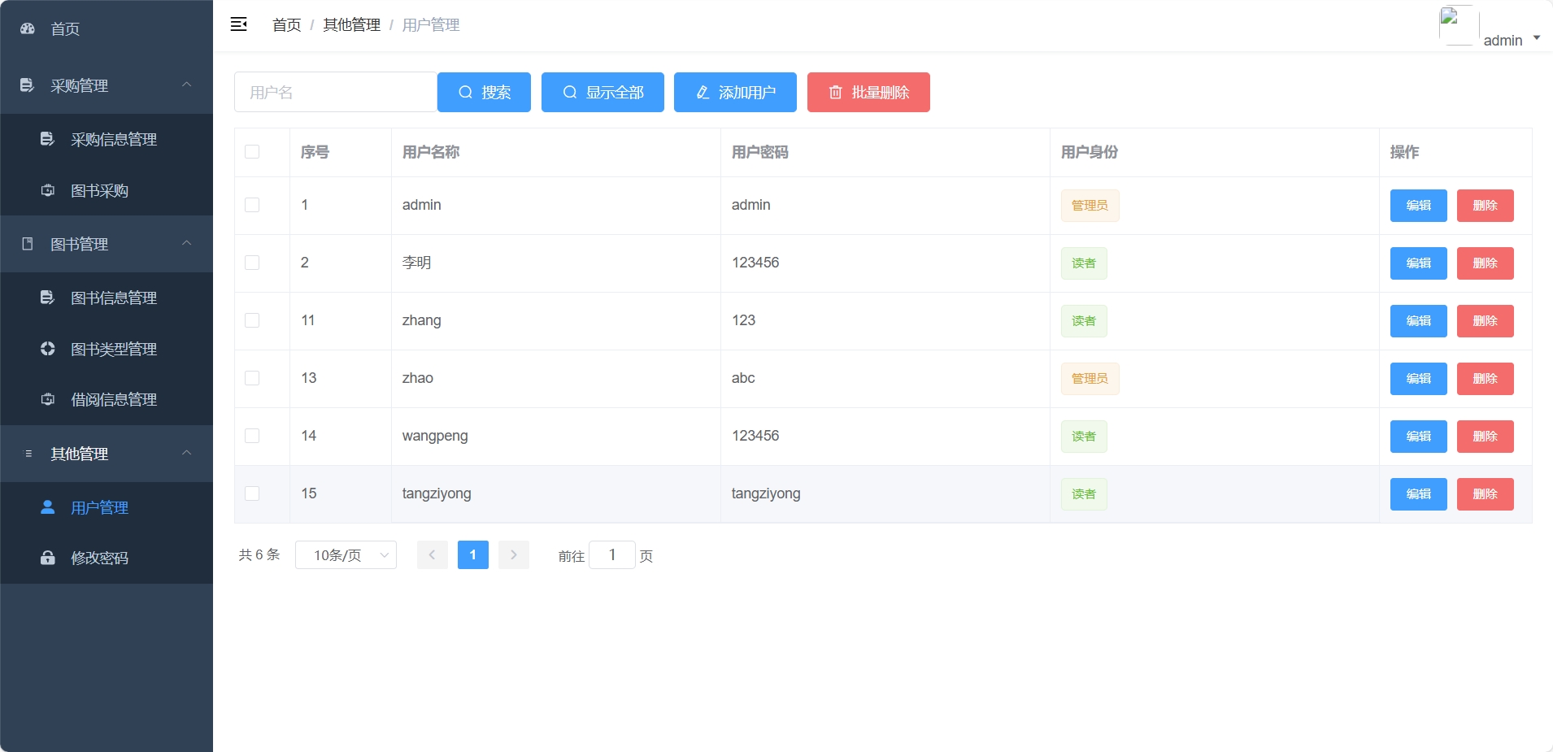This screenshot has width=1553, height=752.
Task: Delete the zhao user row
Action: 1485,379
